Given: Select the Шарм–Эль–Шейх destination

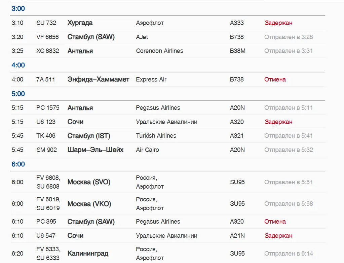Looking at the screenshot, I should point(95,150).
